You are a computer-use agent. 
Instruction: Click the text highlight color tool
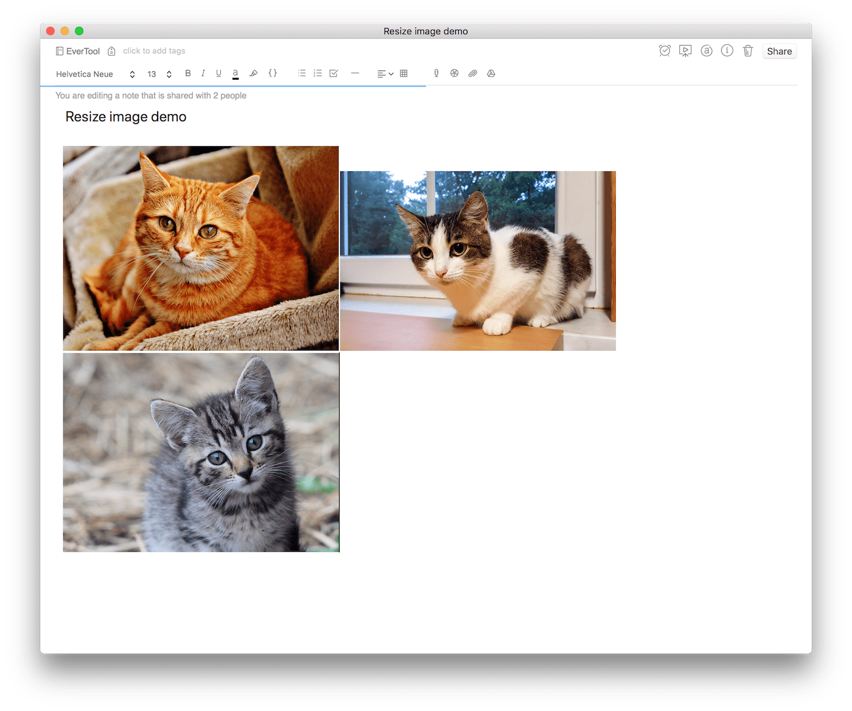pyautogui.click(x=254, y=73)
